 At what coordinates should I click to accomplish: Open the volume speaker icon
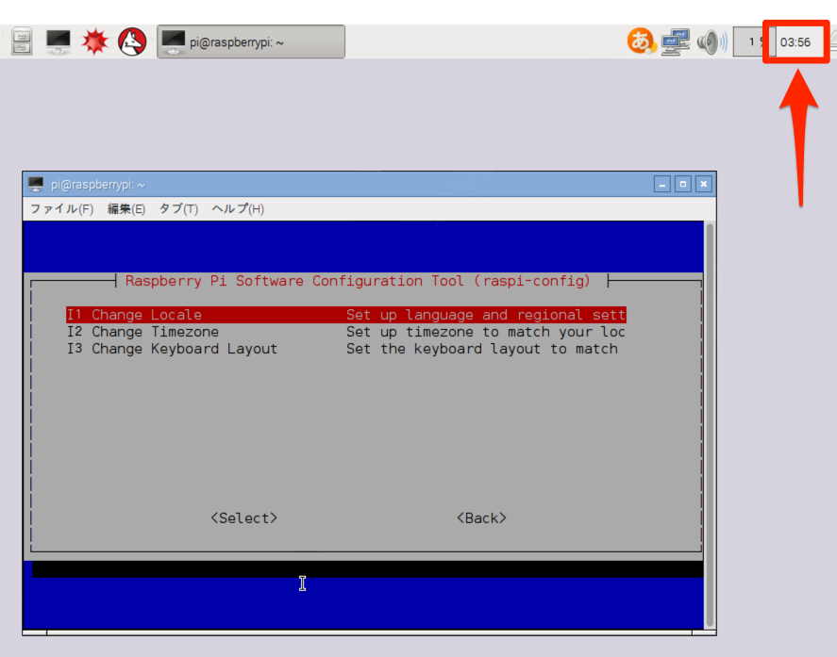[711, 41]
